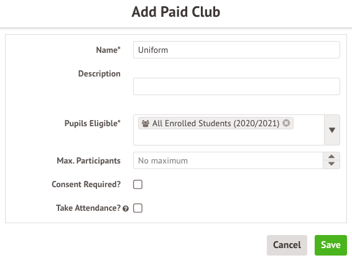Click into the Description text field
This screenshot has width=352, height=263.
(x=236, y=86)
